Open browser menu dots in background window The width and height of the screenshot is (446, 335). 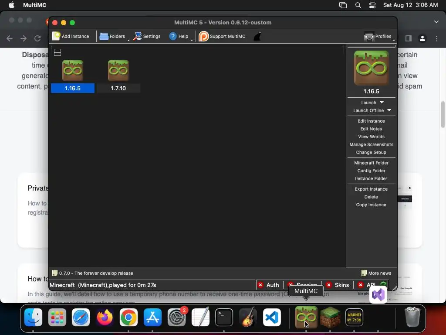(436, 38)
